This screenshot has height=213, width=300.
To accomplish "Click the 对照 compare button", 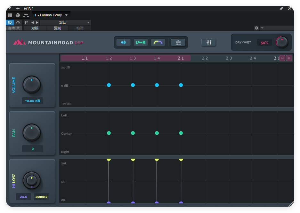I will coord(35,28).
